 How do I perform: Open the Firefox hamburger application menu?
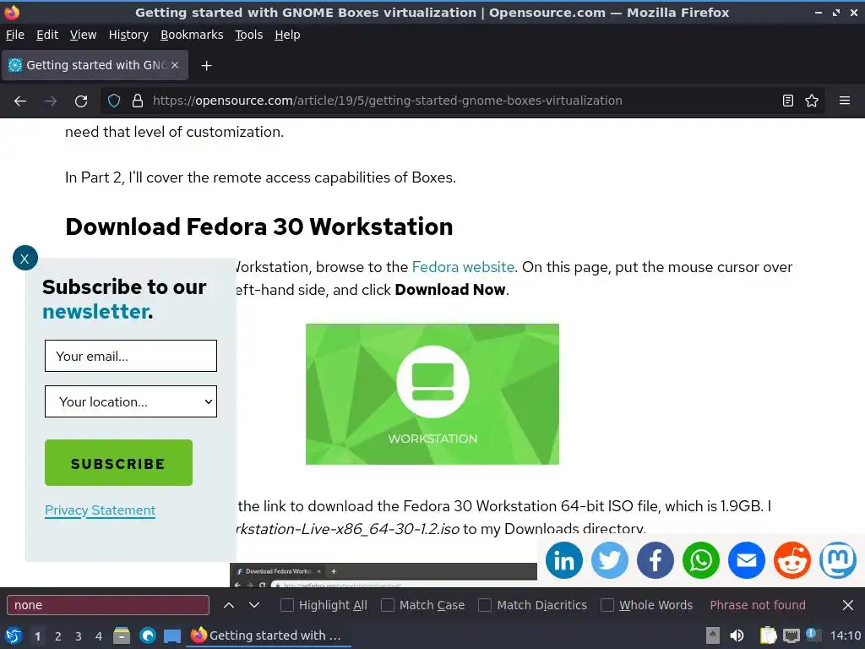[x=845, y=101]
